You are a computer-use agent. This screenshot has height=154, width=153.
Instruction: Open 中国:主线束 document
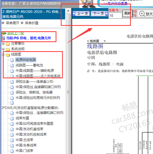[24, 140]
